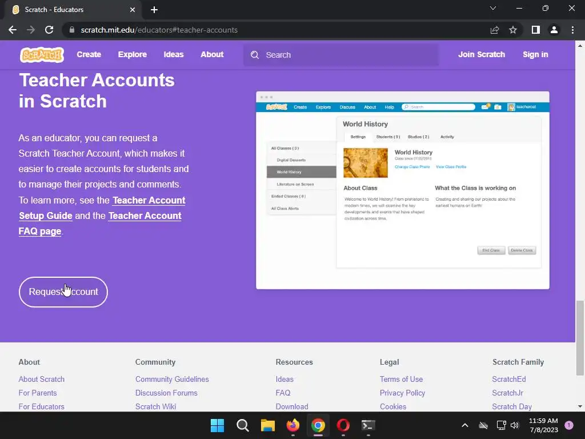Click the About Scratch footer link
Image resolution: width=585 pixels, height=439 pixels.
(x=41, y=380)
